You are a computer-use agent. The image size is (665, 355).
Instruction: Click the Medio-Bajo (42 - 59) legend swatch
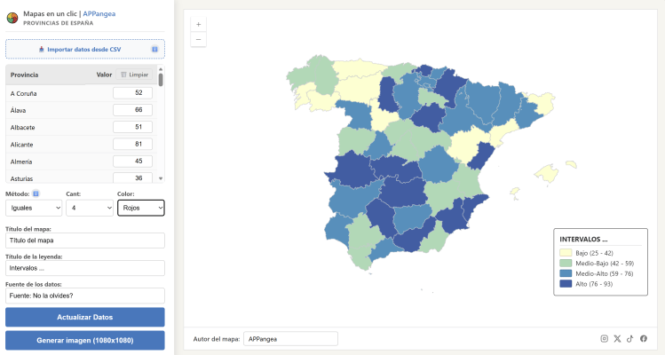click(566, 263)
